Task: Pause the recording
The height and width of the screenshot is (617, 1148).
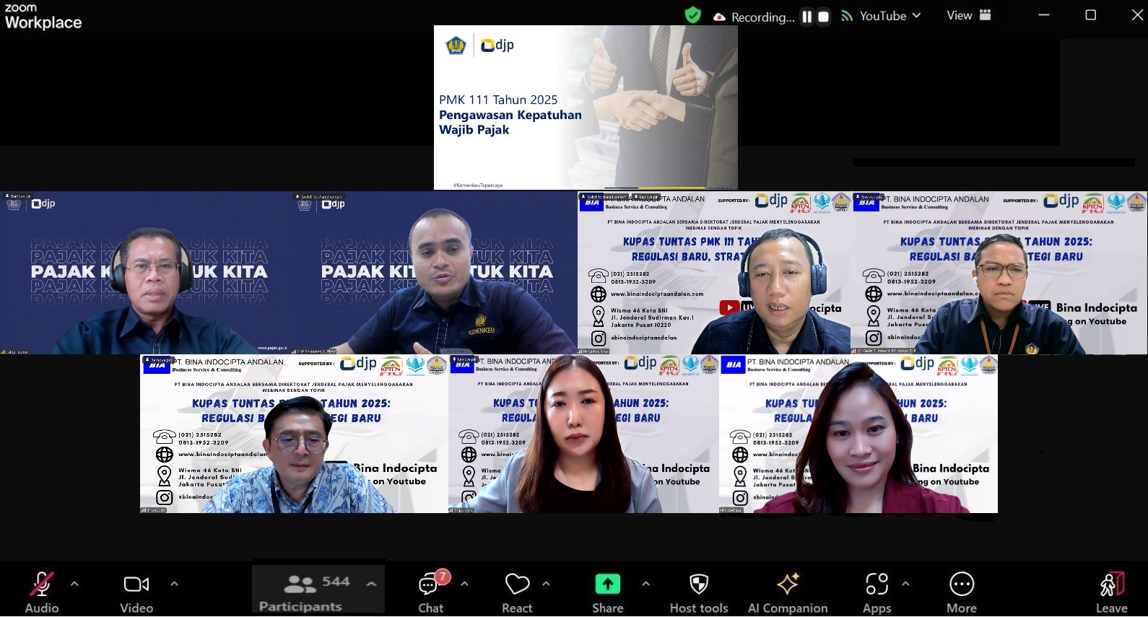Action: coord(807,17)
